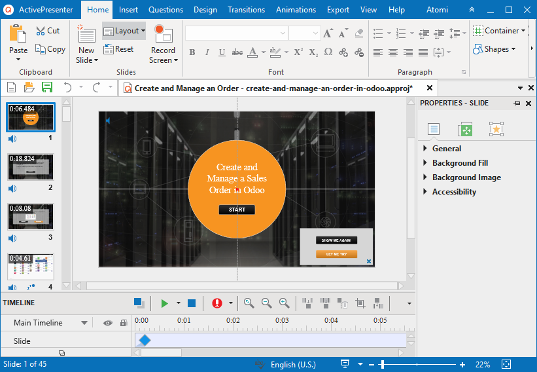Click the zoom plus button

click(x=462, y=364)
